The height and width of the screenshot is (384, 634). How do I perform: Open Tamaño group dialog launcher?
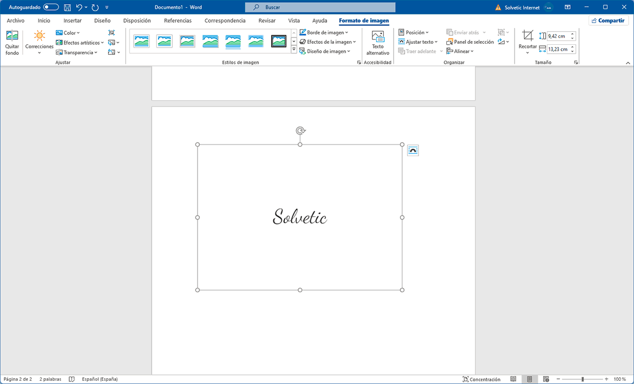tap(576, 62)
